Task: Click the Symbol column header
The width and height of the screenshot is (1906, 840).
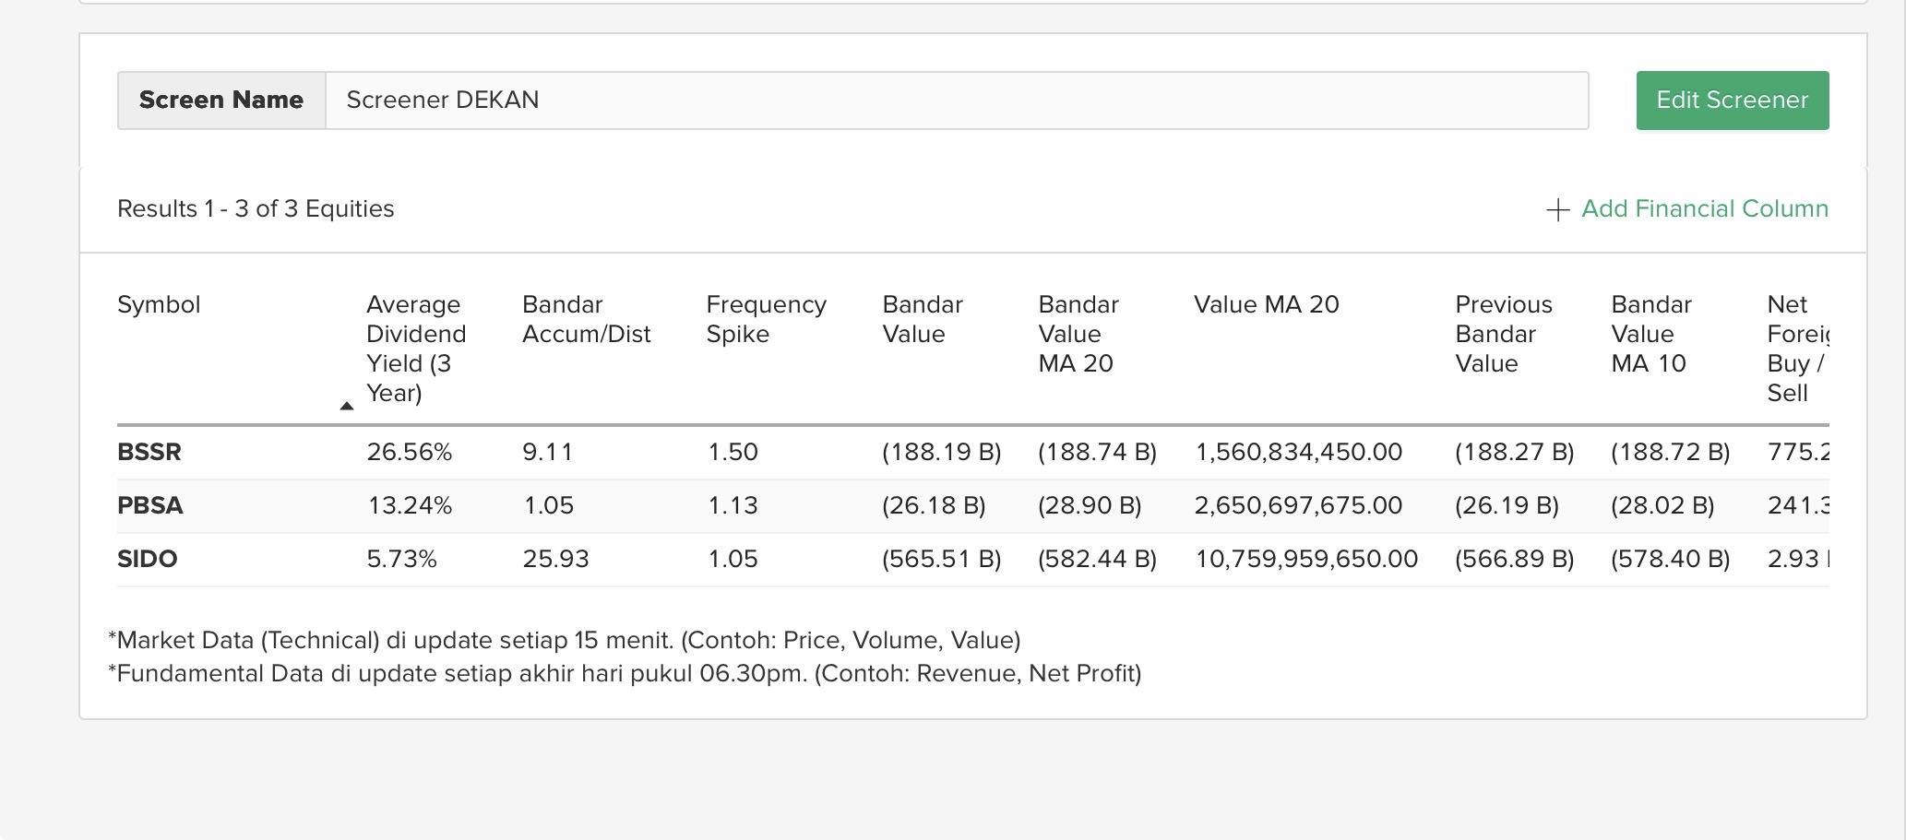Action: point(159,305)
